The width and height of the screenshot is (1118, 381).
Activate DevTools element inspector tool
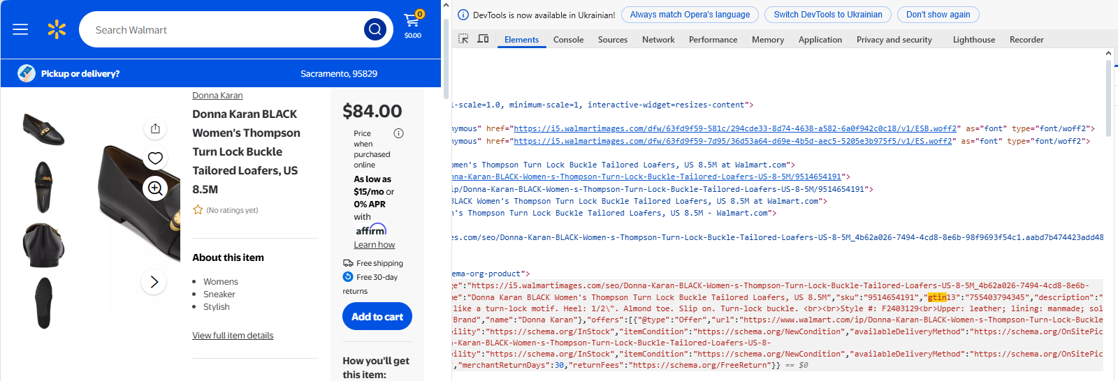click(463, 39)
